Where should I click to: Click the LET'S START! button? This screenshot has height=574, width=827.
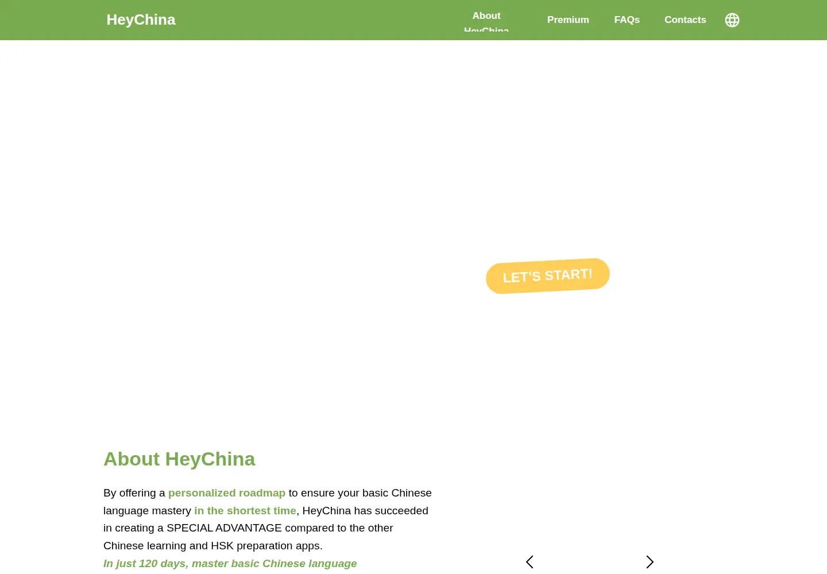(548, 276)
